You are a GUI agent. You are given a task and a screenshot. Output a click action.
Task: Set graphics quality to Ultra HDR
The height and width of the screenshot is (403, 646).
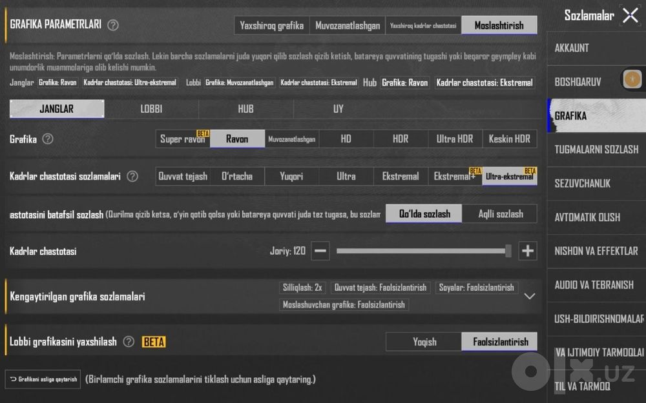pyautogui.click(x=455, y=139)
